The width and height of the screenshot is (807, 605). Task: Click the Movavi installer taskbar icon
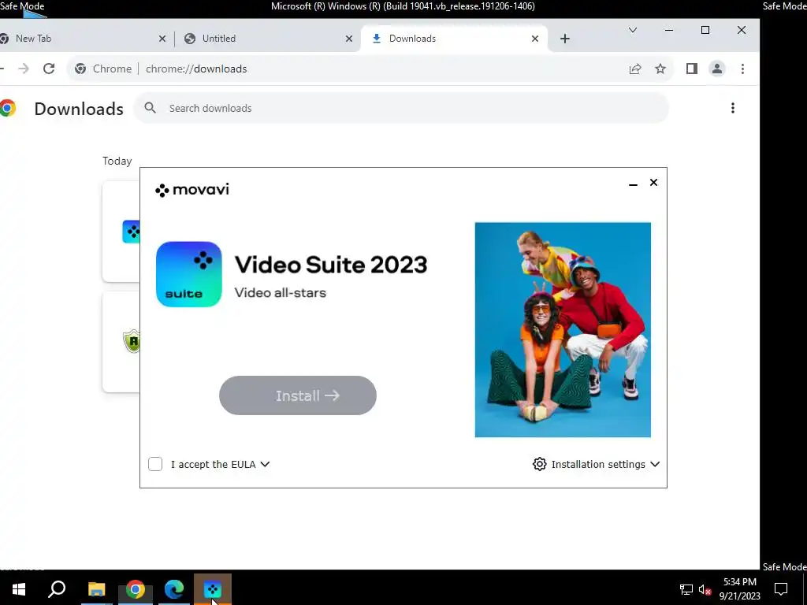click(x=213, y=589)
